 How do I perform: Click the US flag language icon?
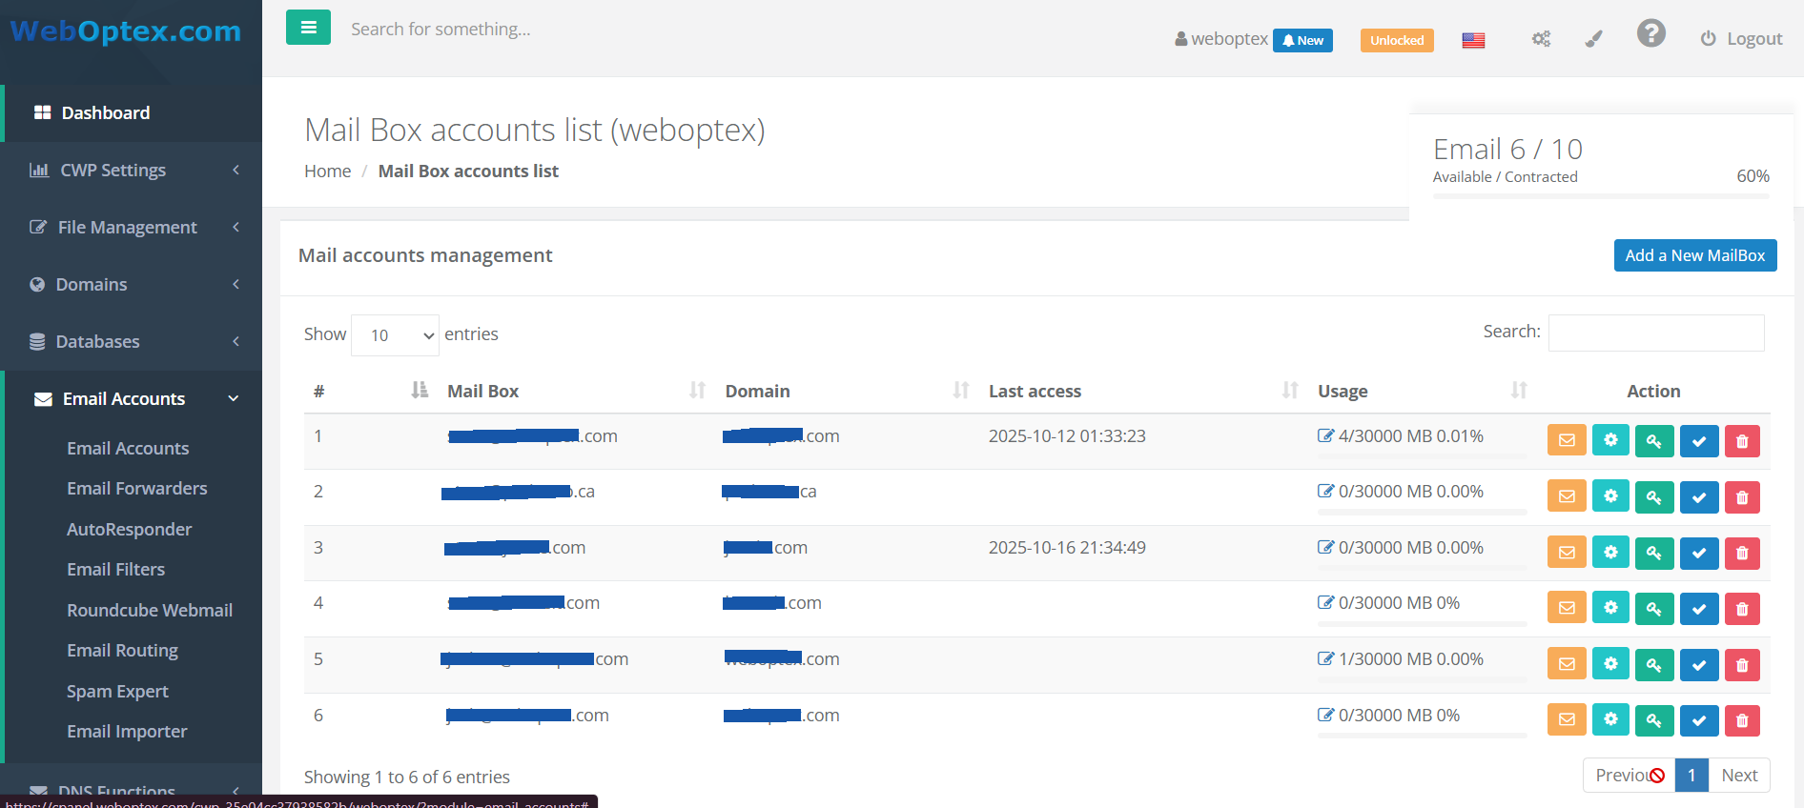coord(1473,40)
